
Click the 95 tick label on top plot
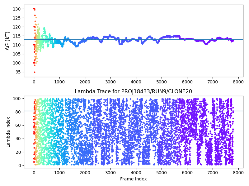tap(18, 72)
